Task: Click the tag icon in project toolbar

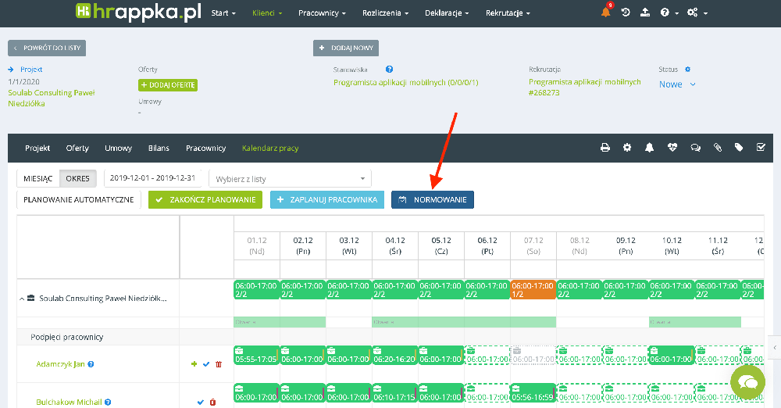Action: point(739,148)
